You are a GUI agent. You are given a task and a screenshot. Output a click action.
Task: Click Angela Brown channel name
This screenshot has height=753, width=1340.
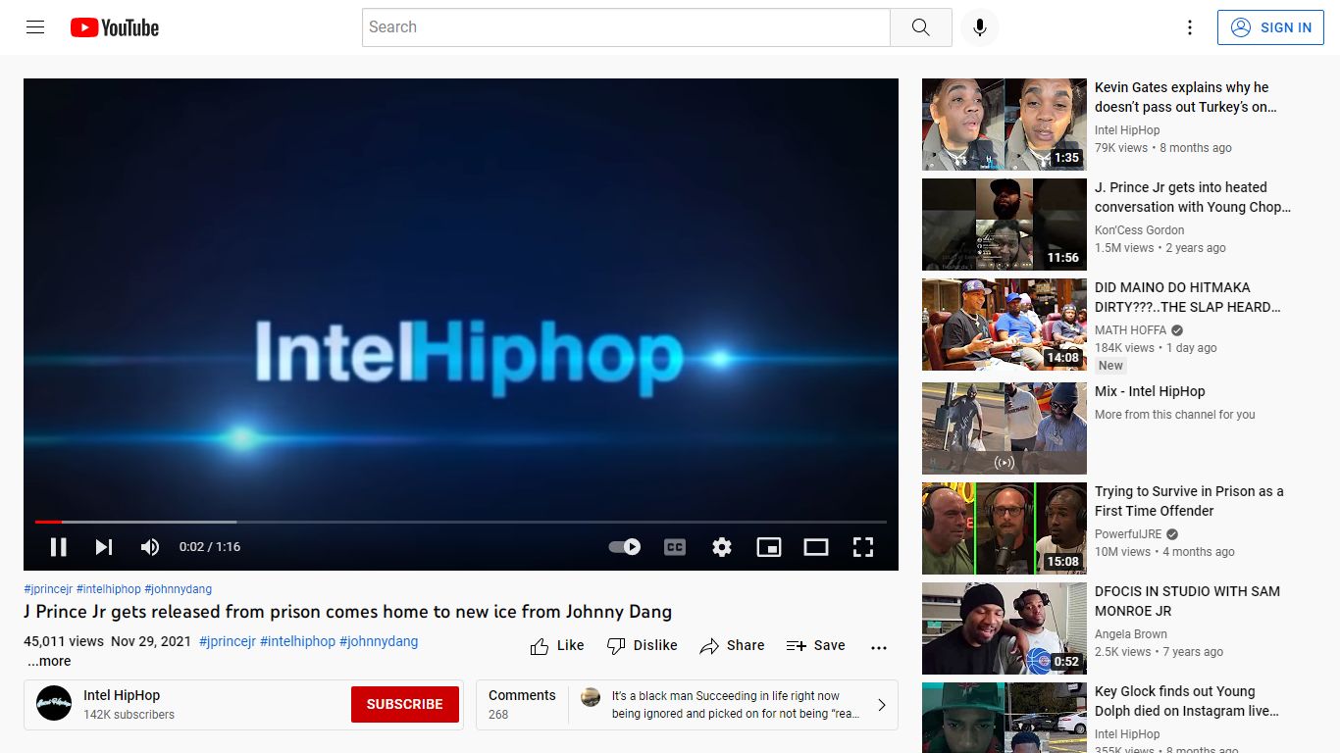(1131, 634)
